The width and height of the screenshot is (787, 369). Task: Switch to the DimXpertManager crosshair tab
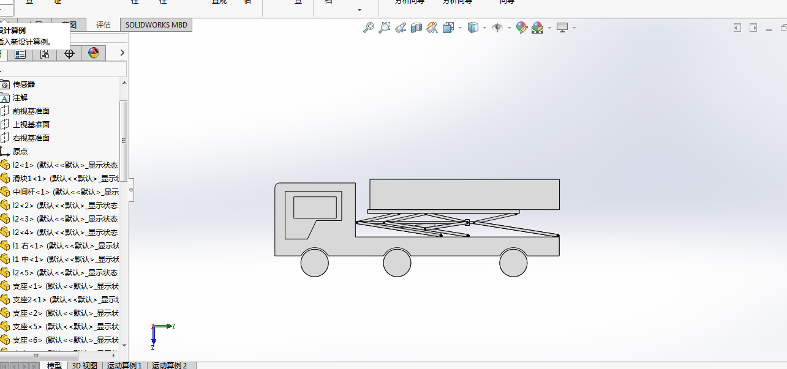[x=69, y=54]
